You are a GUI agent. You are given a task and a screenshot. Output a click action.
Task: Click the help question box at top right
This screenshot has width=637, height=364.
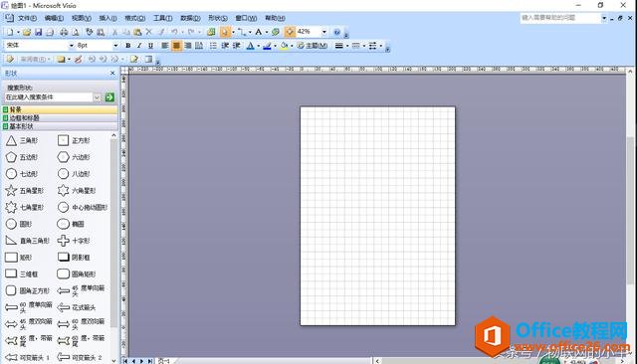tap(560, 18)
